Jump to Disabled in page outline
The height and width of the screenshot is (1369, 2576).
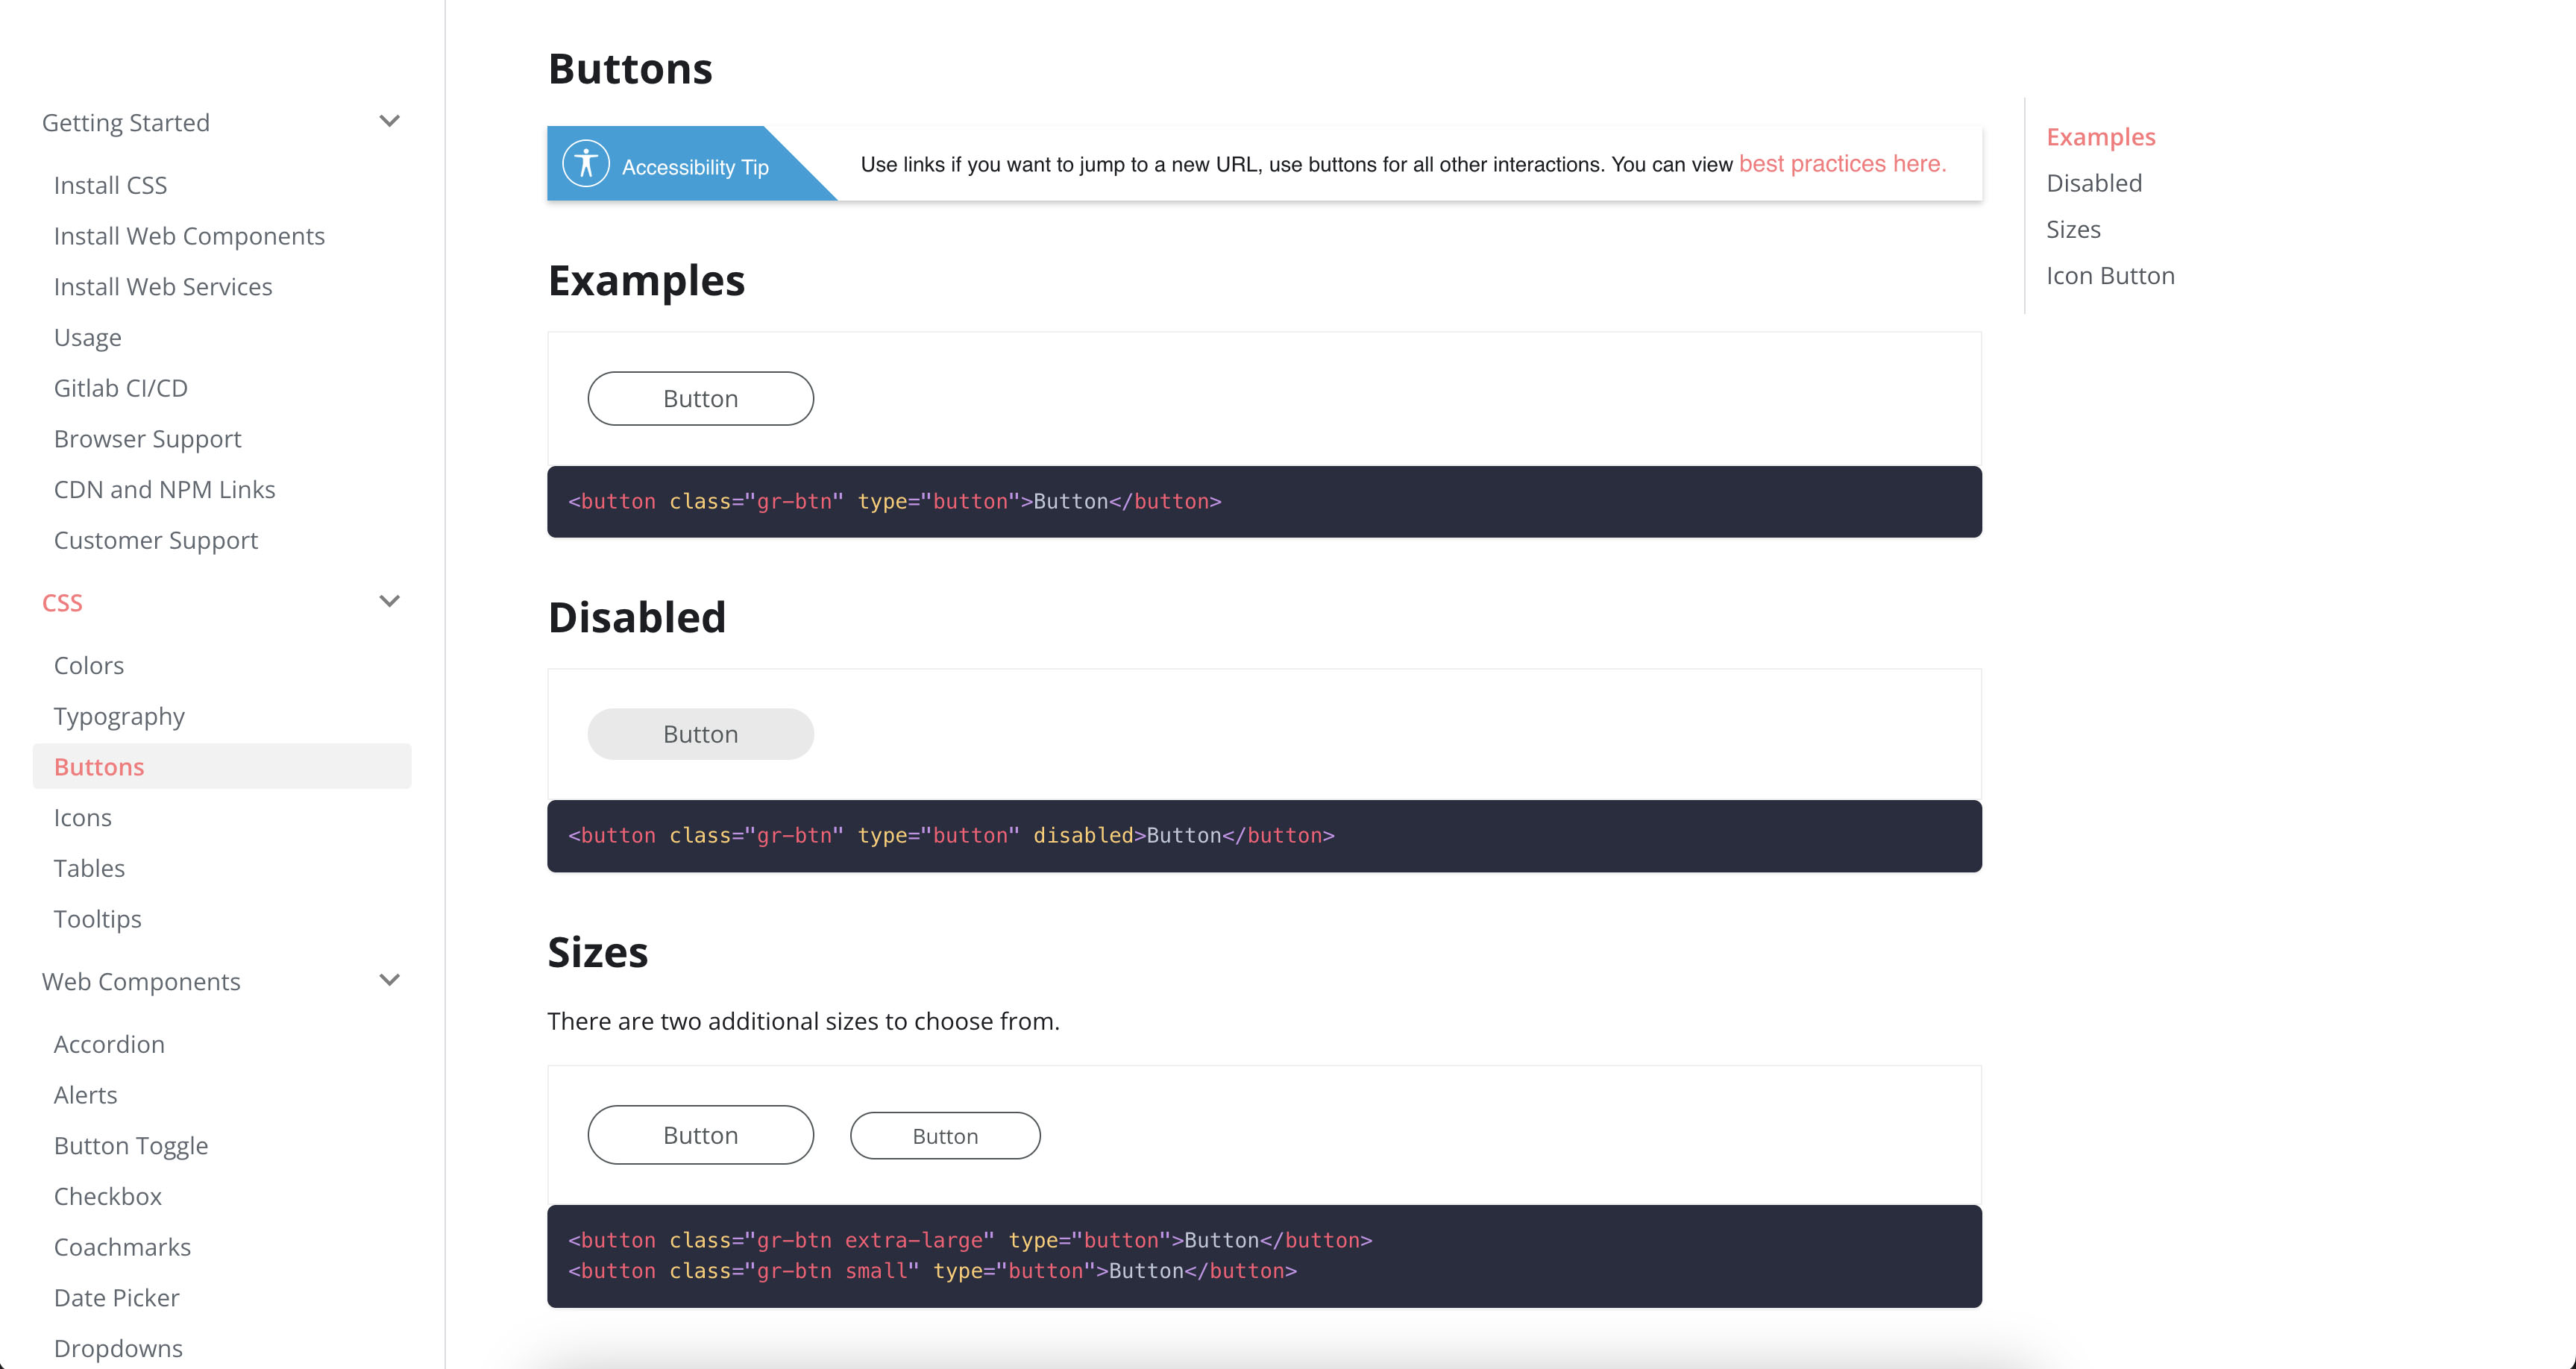2094,183
